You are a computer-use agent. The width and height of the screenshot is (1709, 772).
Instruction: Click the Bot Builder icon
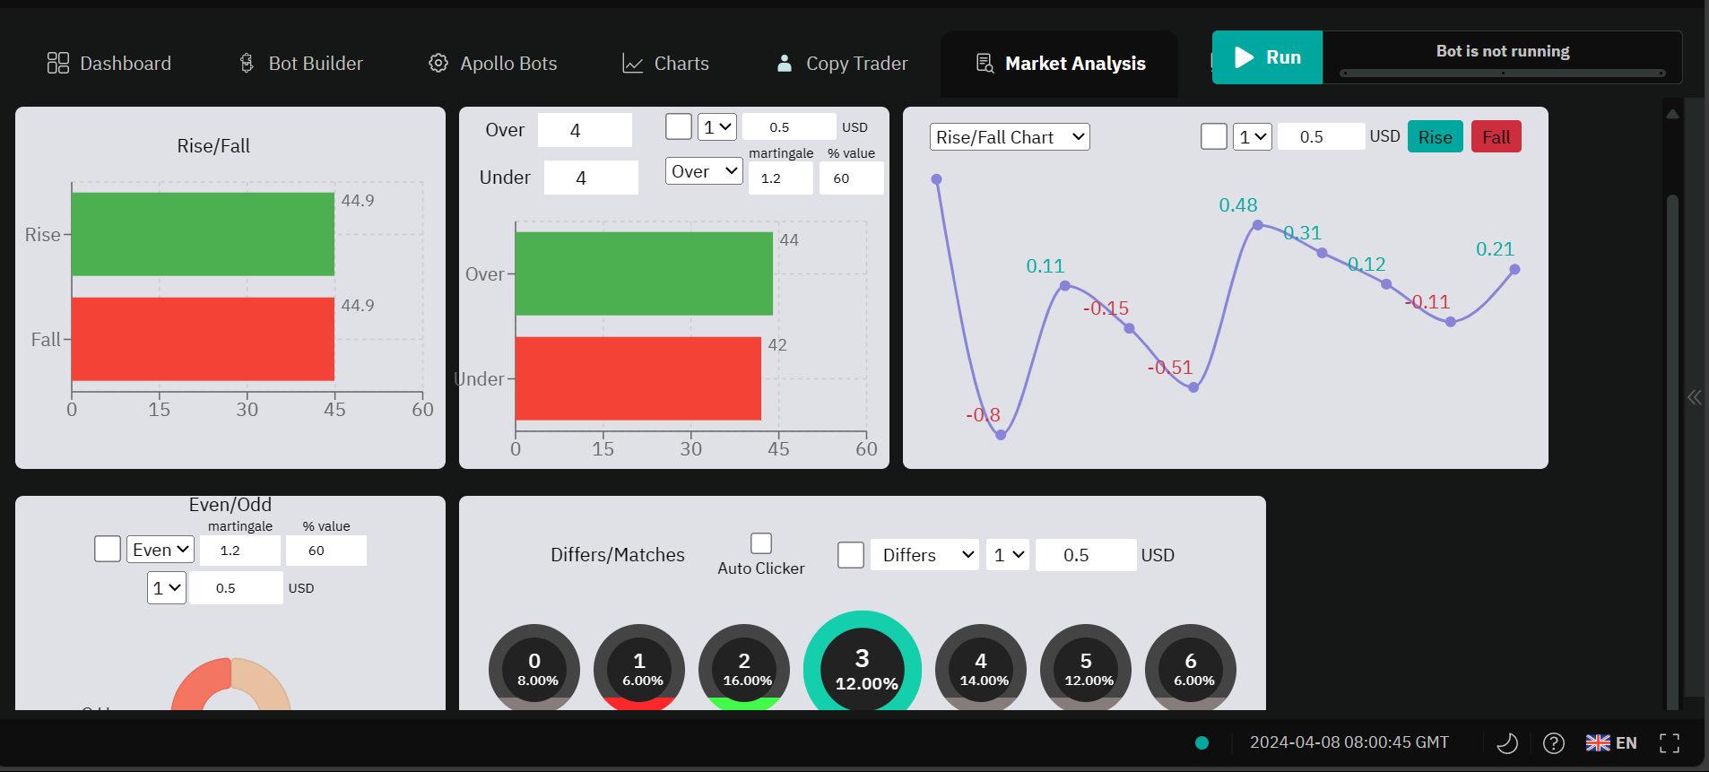[x=247, y=63]
